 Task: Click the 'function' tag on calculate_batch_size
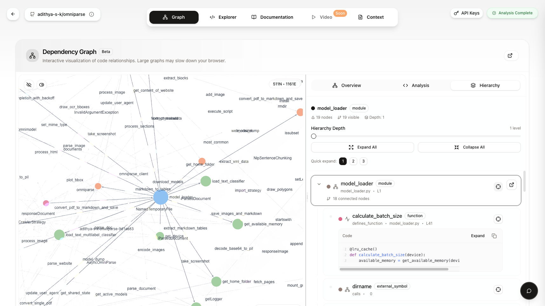415,216
